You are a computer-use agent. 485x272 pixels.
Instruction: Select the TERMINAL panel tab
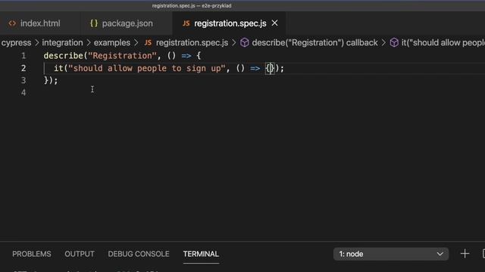click(x=201, y=254)
